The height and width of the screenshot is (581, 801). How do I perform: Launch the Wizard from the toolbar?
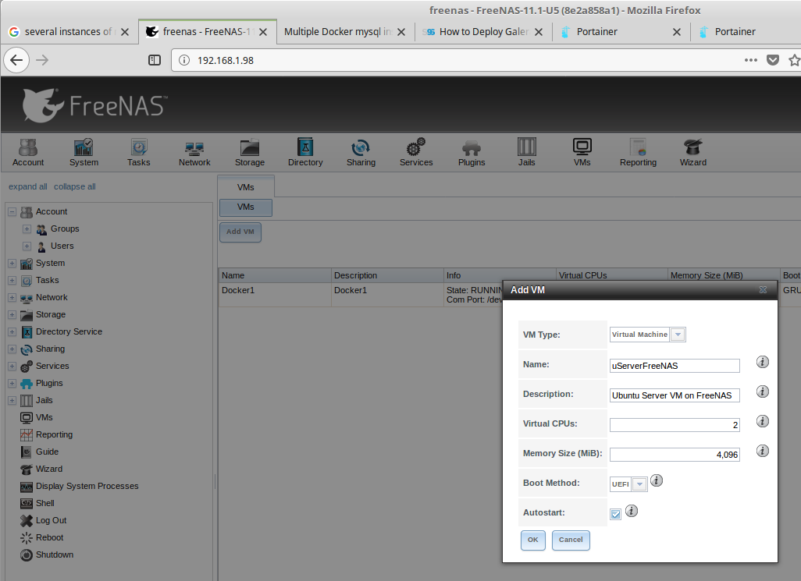[692, 152]
